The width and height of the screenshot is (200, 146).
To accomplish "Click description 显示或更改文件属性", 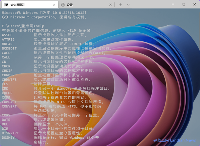I will [54, 39].
